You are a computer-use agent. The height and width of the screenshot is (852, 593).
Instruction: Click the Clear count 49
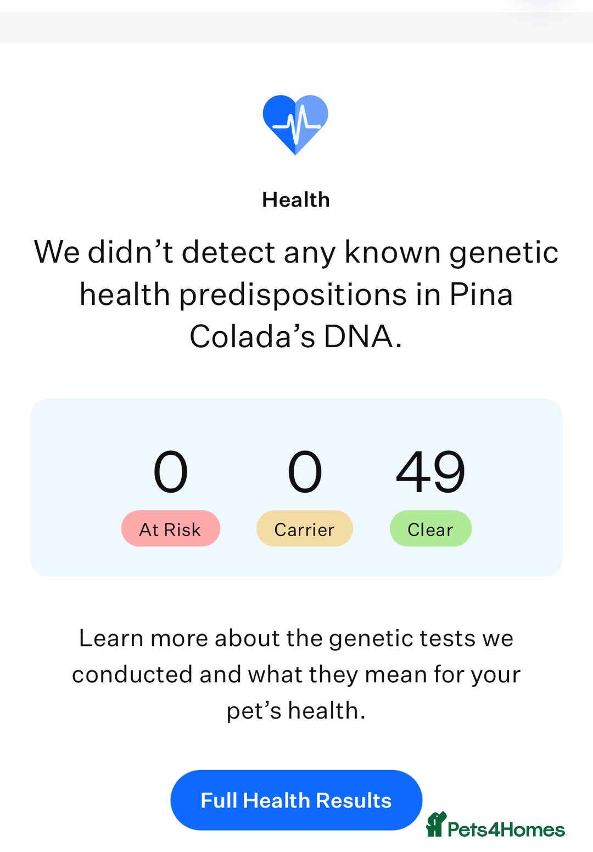[430, 471]
